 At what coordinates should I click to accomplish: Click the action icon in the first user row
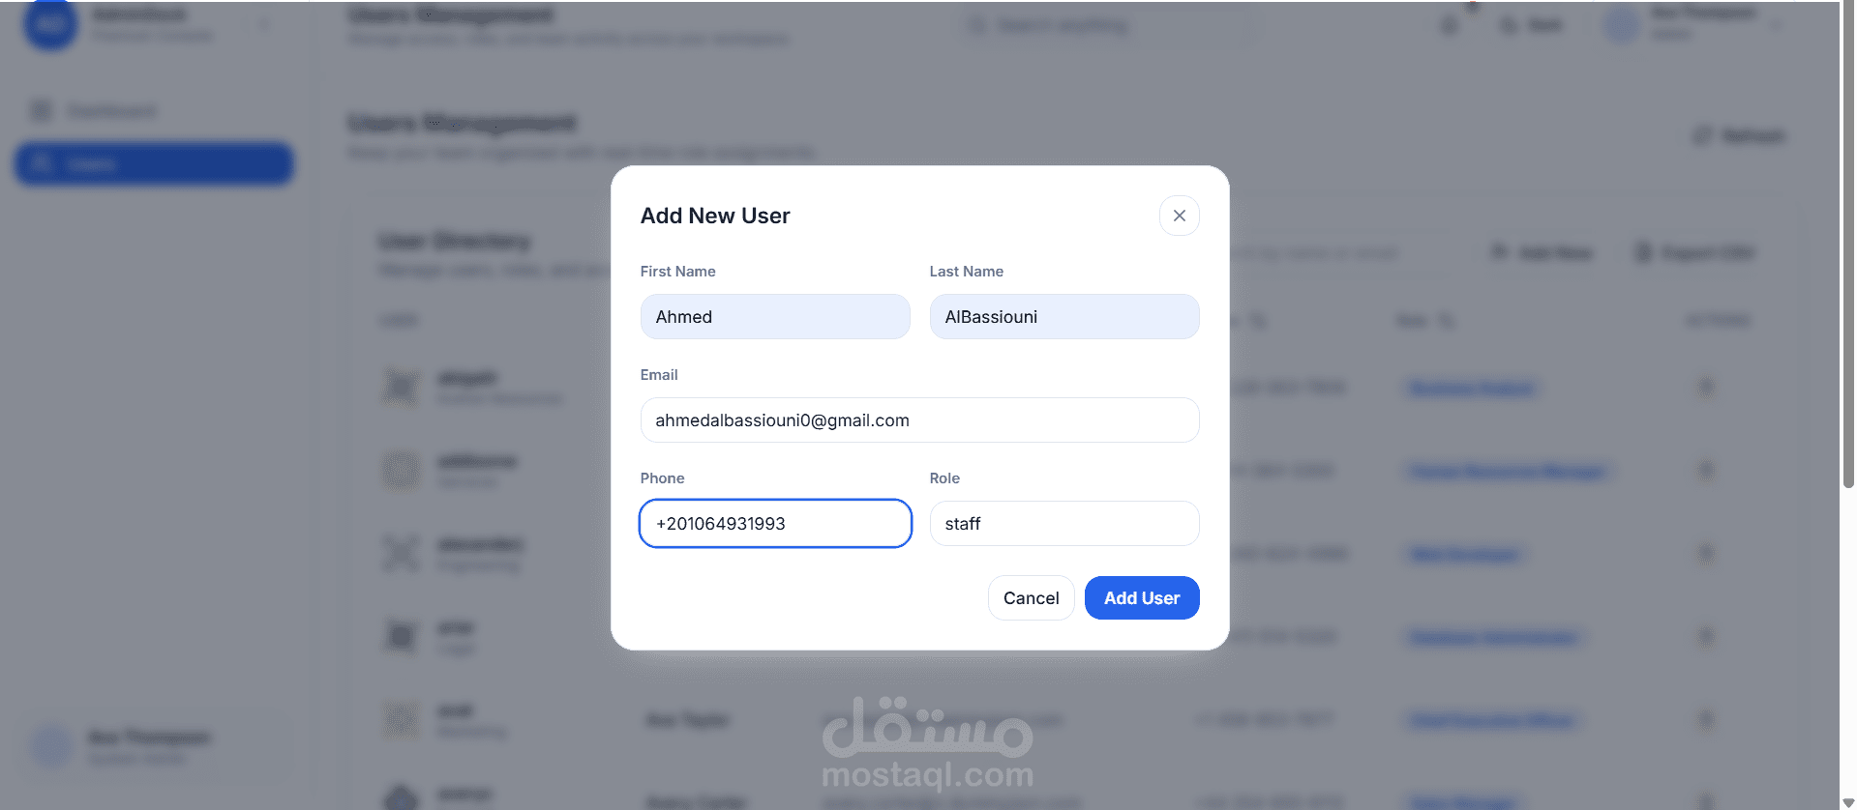[1706, 388]
